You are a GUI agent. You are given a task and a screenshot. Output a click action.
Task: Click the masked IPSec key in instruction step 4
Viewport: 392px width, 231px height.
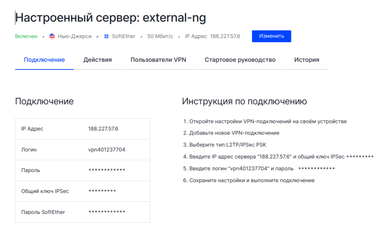click(x=359, y=157)
